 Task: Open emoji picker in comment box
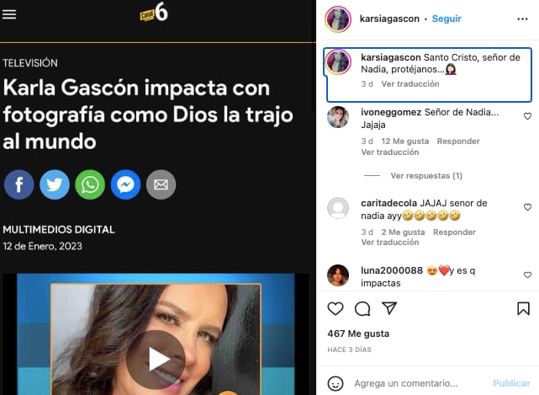(x=336, y=383)
